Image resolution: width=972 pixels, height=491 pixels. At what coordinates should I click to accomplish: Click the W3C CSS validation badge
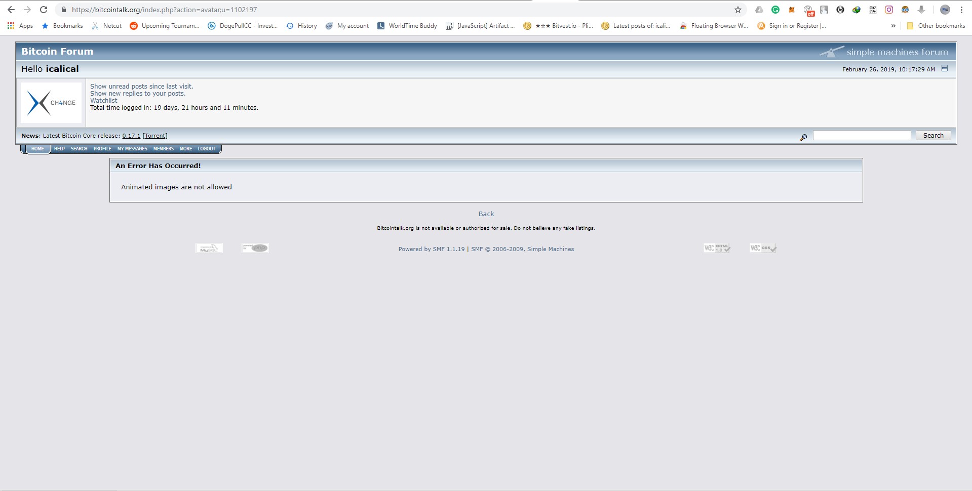coord(763,248)
